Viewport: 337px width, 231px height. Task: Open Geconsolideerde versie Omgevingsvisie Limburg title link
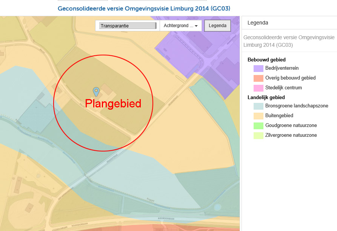coord(144,9)
